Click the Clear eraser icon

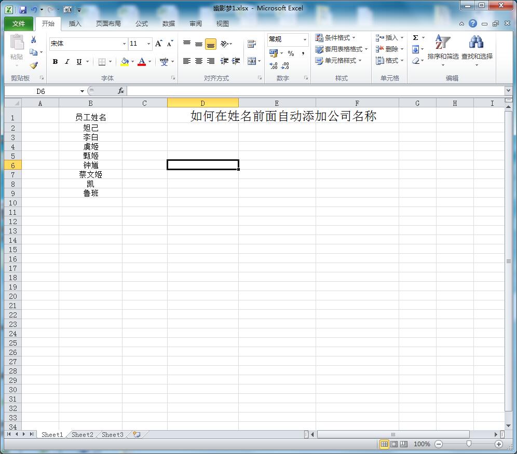416,61
